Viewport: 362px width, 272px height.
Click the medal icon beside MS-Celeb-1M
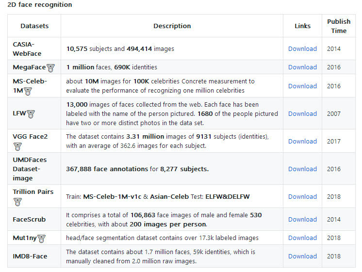coord(28,91)
